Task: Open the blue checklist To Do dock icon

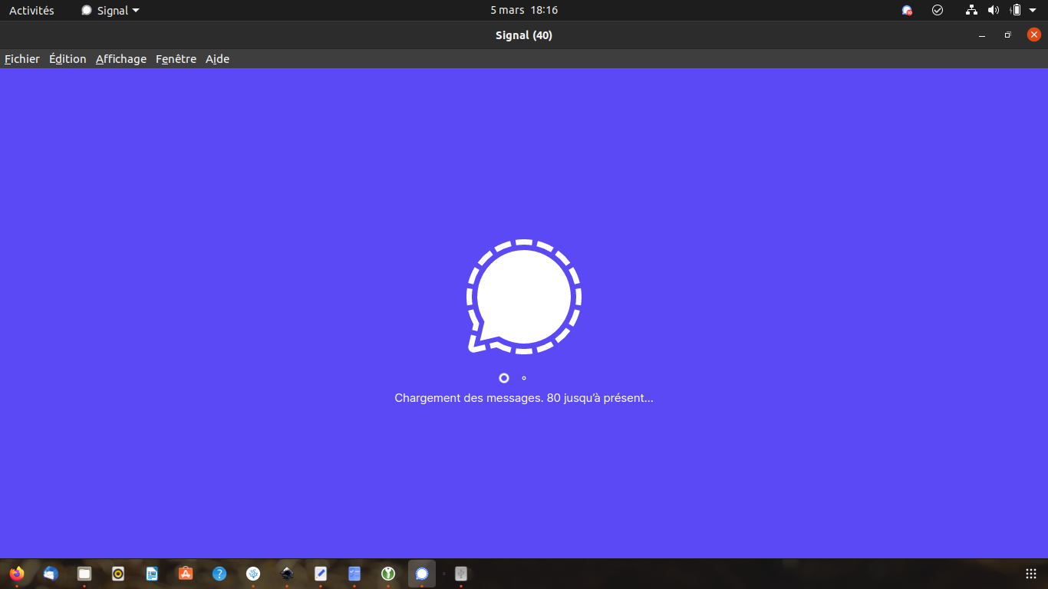Action: tap(354, 573)
